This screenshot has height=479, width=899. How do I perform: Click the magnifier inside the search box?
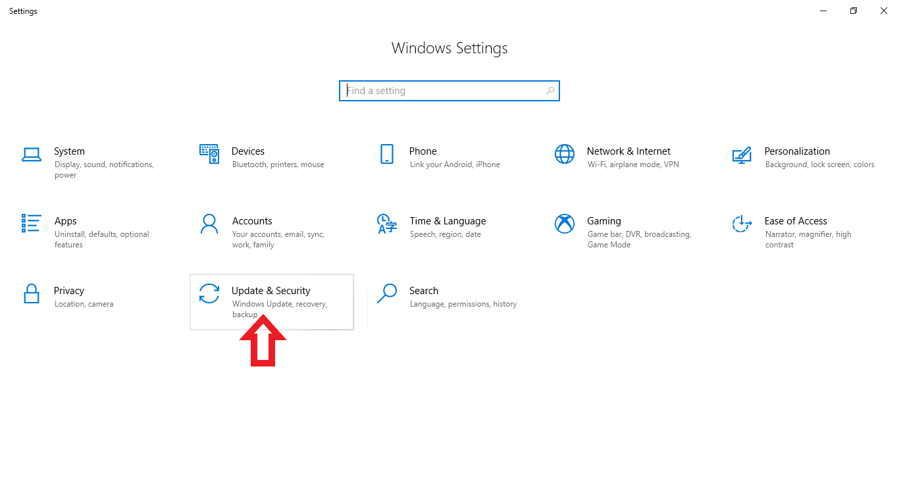[550, 90]
